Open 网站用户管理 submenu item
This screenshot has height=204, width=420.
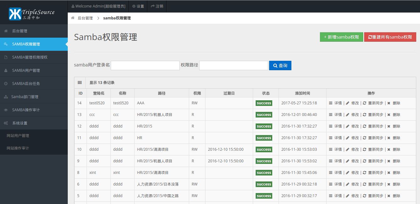pos(34,136)
